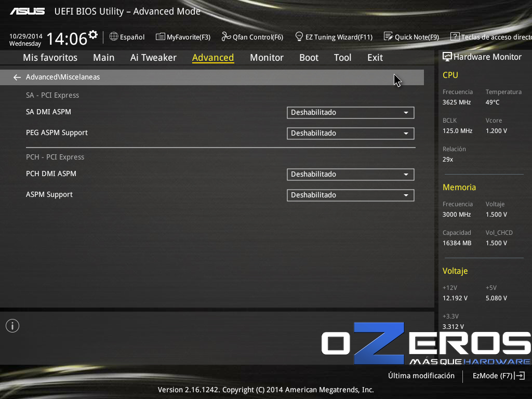Click the Memoria section heading

[459, 187]
